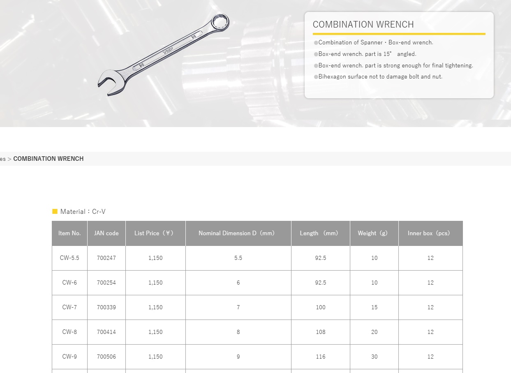
Task: Click the Nominal Dimension D (mm) header
Action: [238, 233]
